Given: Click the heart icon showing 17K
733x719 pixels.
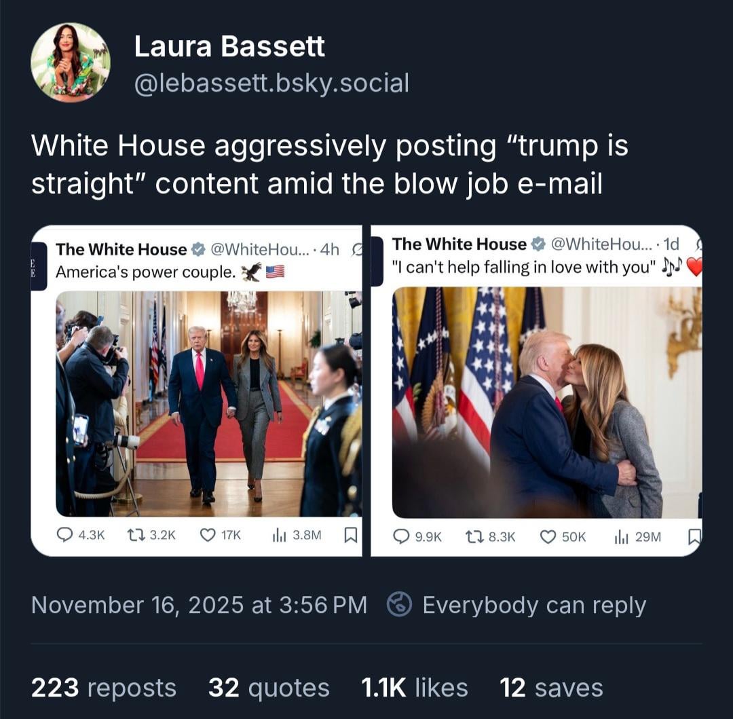Looking at the screenshot, I should 207,535.
